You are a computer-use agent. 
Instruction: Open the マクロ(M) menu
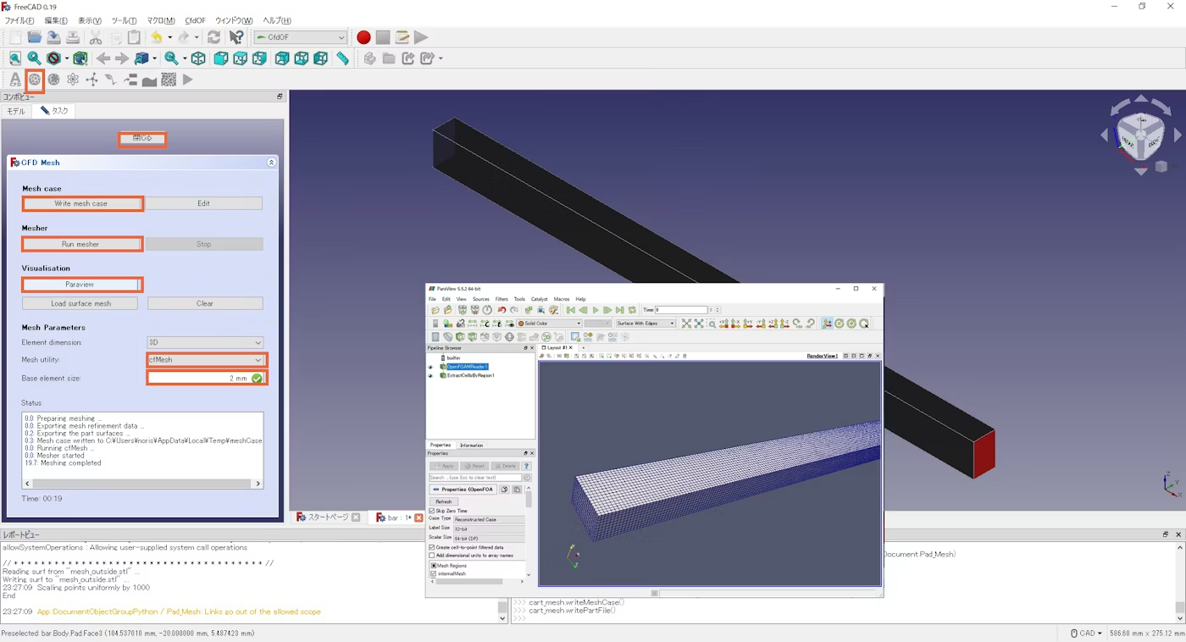(161, 20)
